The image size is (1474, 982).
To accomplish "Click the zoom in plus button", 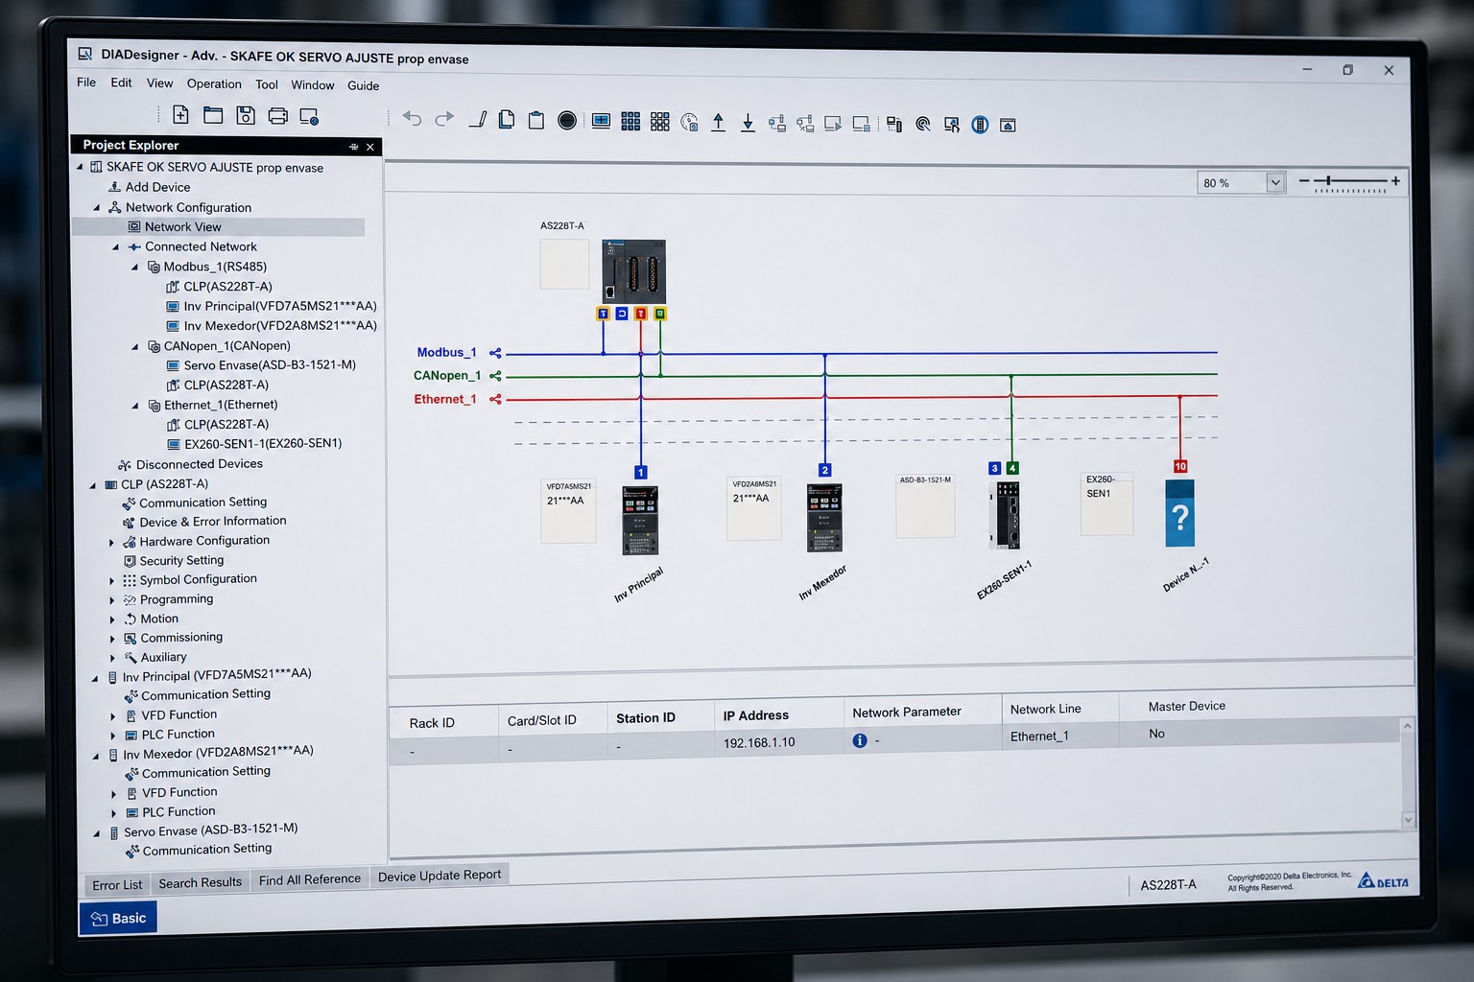I will [x=1395, y=180].
